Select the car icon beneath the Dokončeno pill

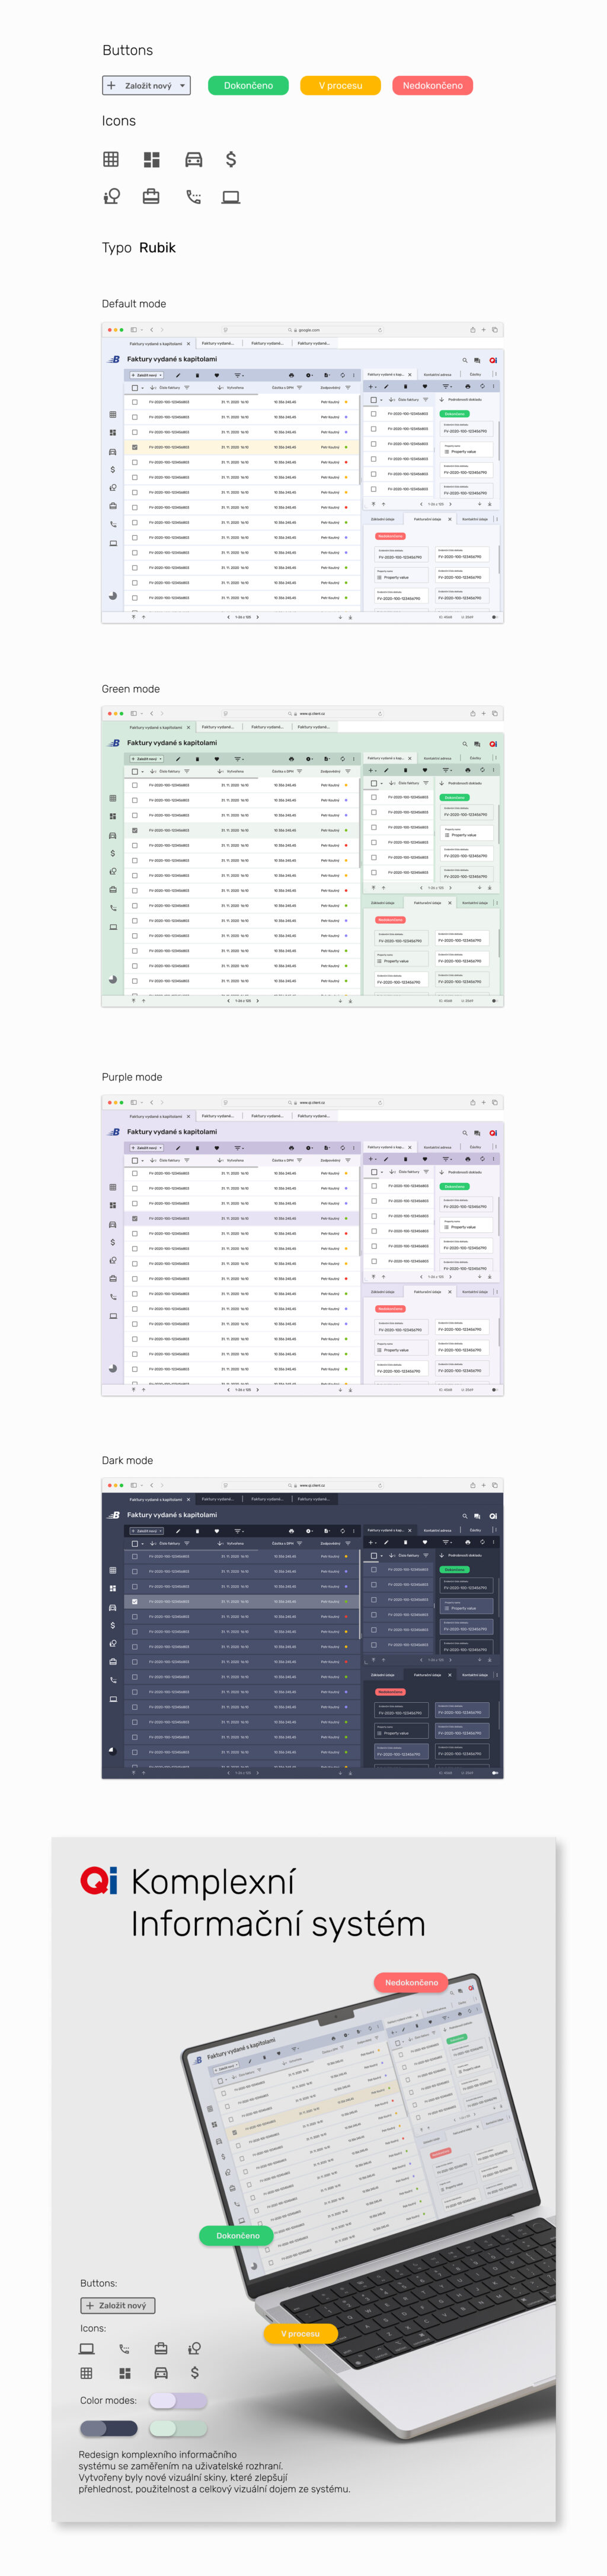(x=194, y=159)
